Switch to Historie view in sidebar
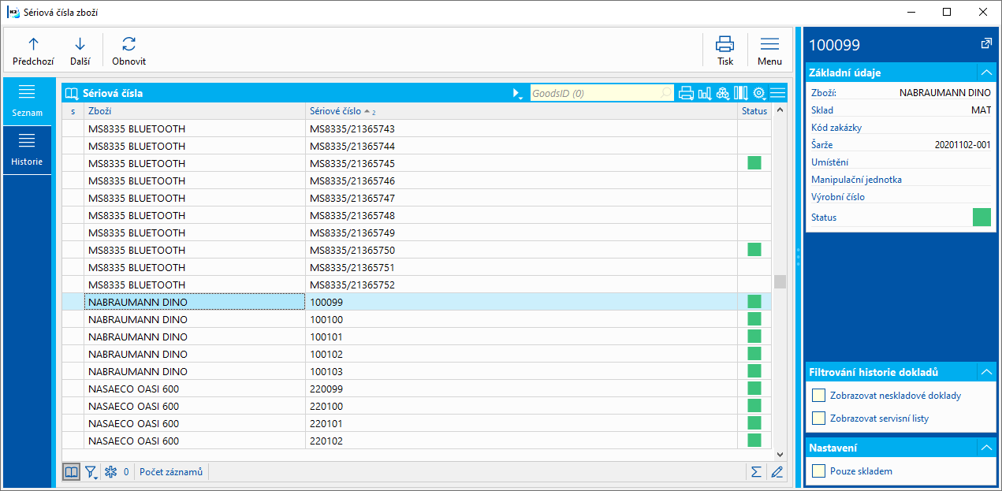The height and width of the screenshot is (491, 1002). [27, 150]
